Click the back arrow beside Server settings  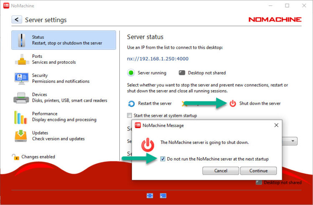pos(17,20)
